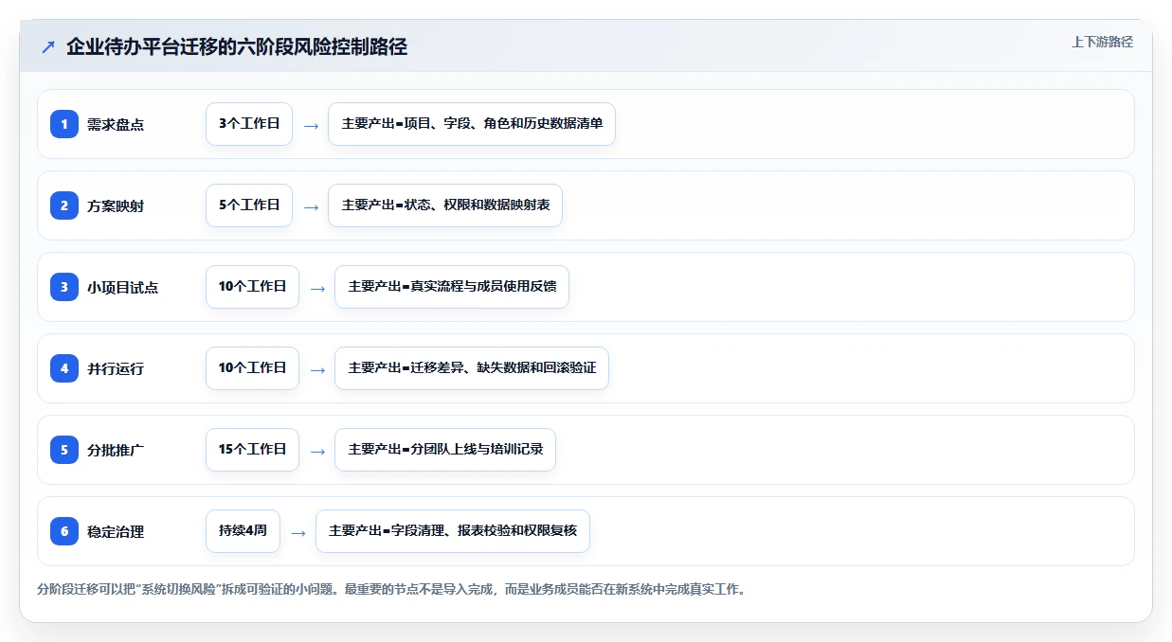Open the 迁移差异、缺失数据和回滚验证 output box
This screenshot has width=1172, height=642.
coord(472,368)
